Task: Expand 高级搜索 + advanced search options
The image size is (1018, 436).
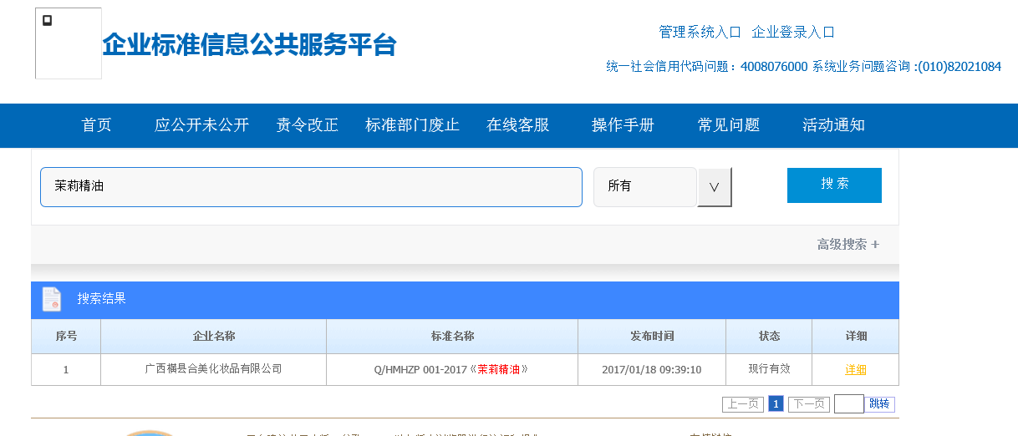Action: pyautogui.click(x=847, y=245)
